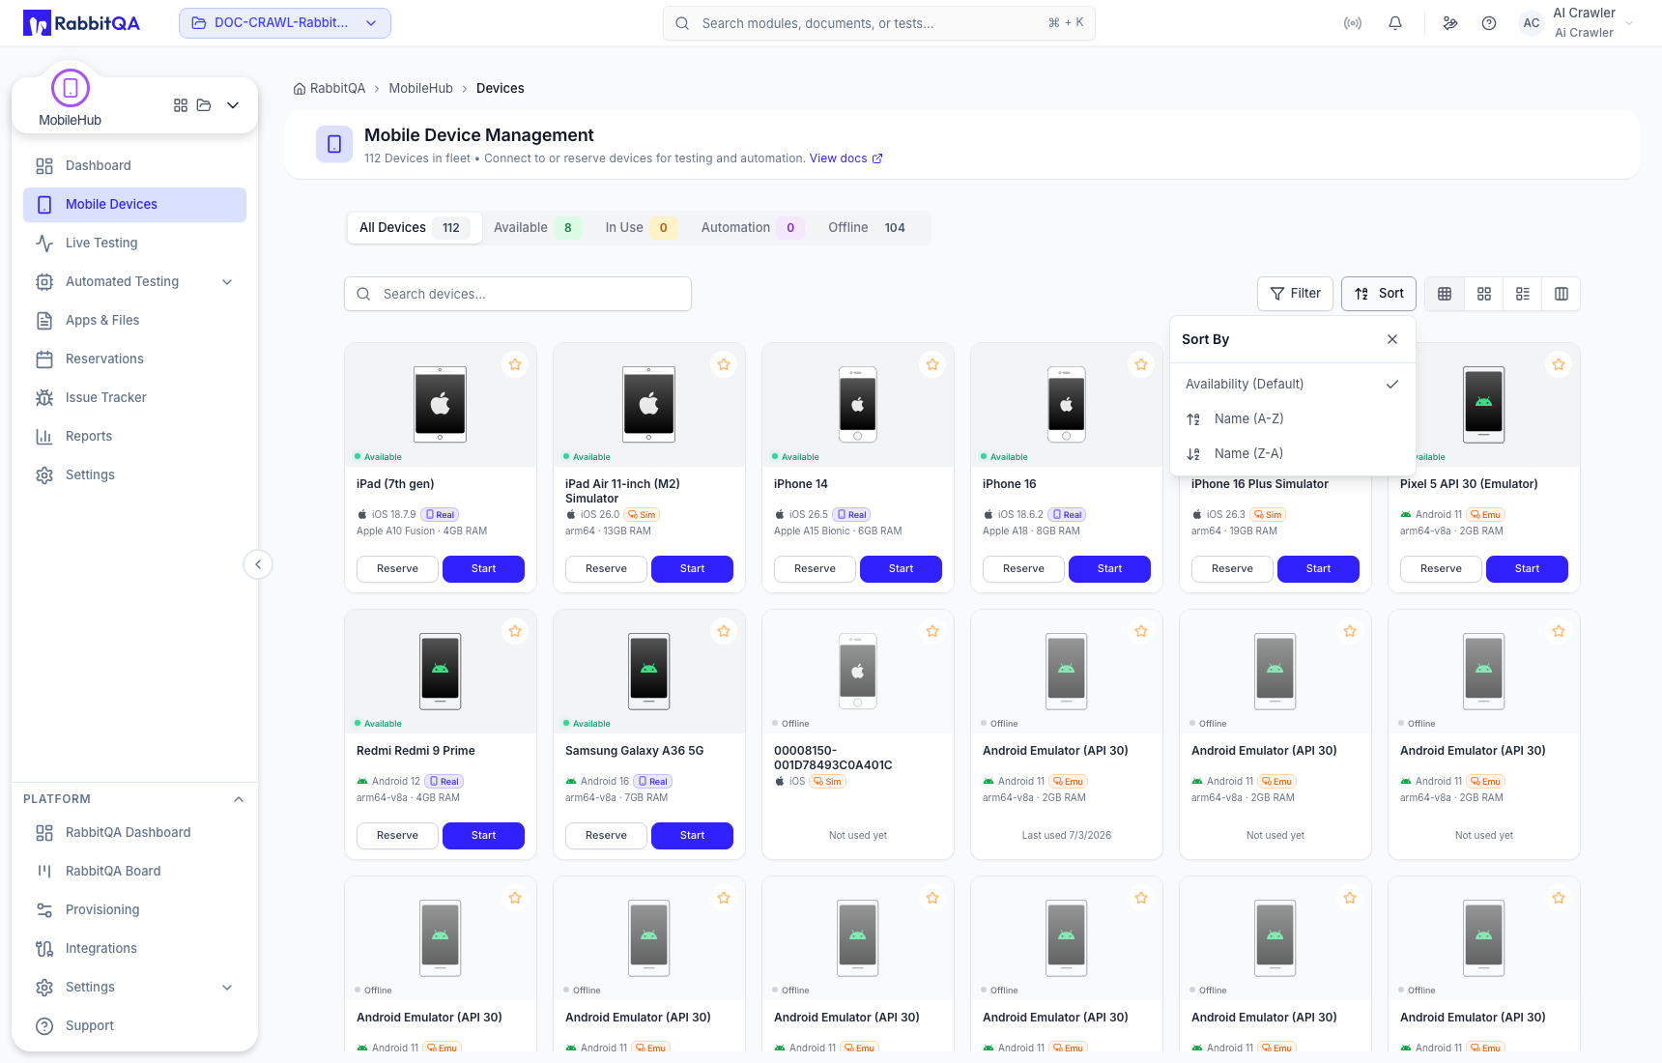Close the Sort By panel

1392,339
